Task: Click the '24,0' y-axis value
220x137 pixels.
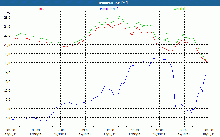Action: coord(7,26)
